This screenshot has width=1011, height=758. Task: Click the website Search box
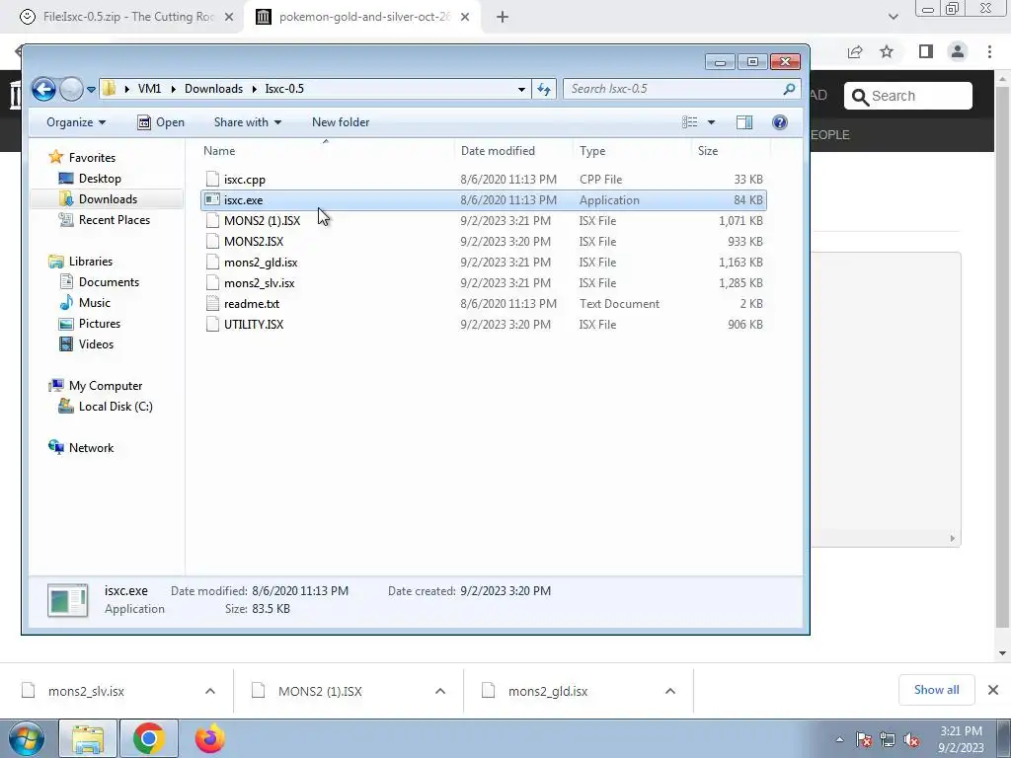pyautogui.click(x=908, y=96)
